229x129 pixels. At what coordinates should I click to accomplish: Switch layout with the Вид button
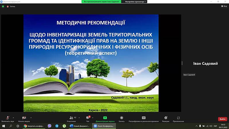[x=224, y=6]
